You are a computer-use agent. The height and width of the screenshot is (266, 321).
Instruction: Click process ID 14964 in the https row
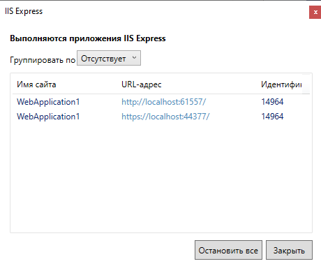[272, 117]
